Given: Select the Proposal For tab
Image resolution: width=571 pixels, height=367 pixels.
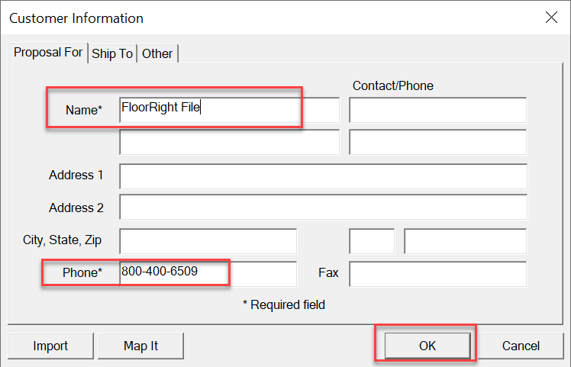Looking at the screenshot, I should [48, 53].
